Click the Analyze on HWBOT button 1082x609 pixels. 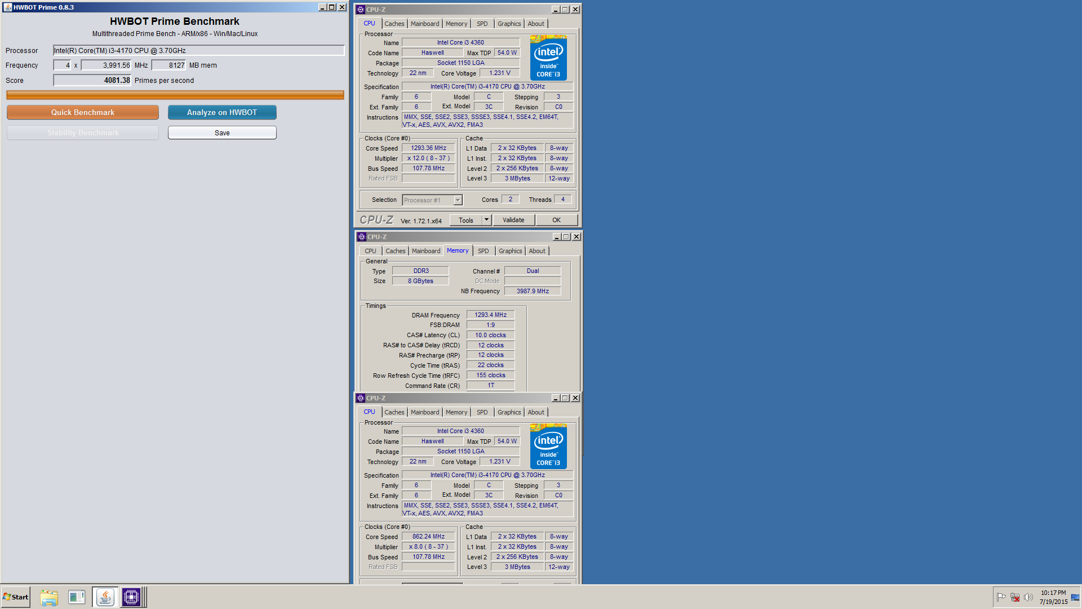pos(222,112)
